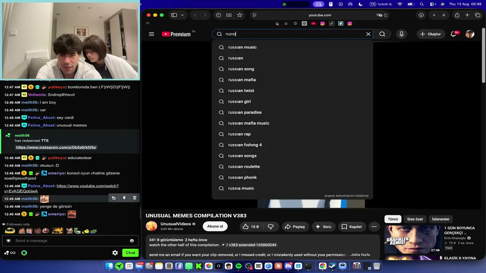Open the YouTube notifications bell
Viewport: 486px width, 273px height.
(453, 34)
